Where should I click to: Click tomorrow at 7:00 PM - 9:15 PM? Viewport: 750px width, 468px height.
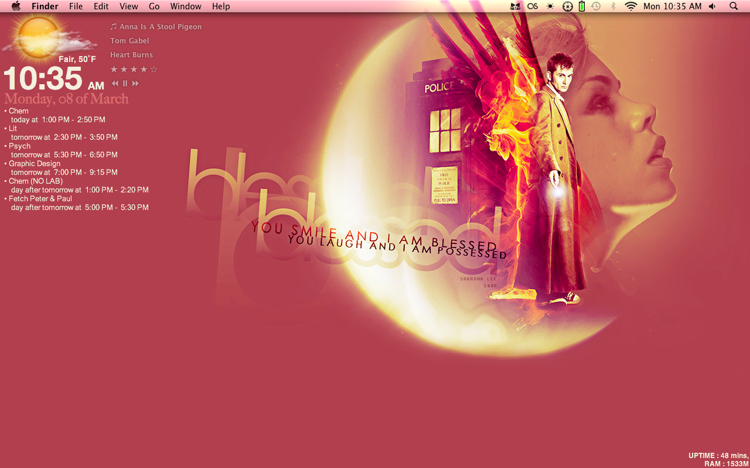tap(64, 173)
